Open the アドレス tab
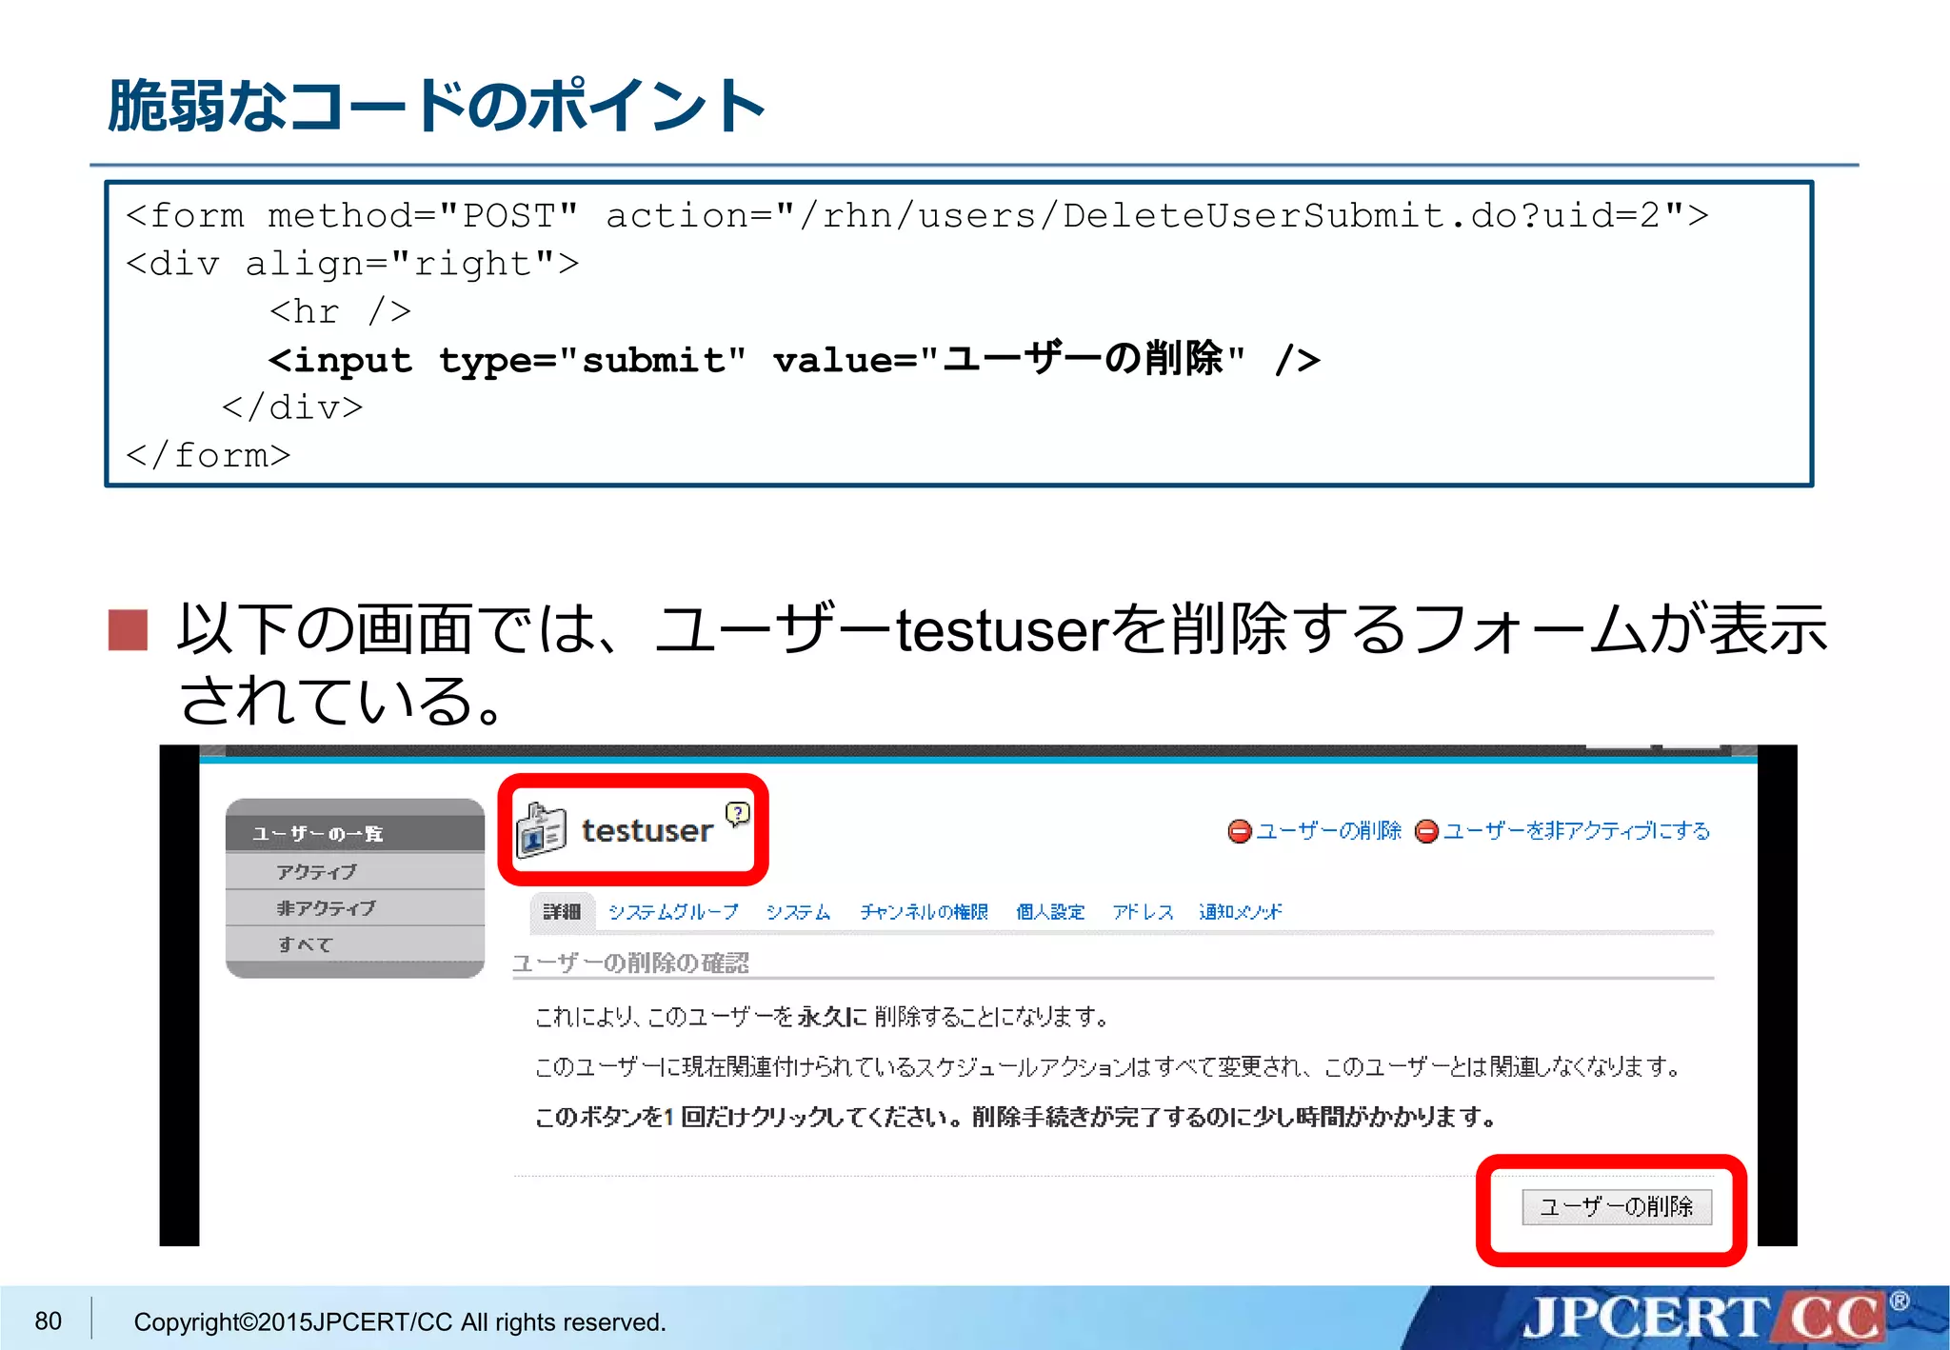This screenshot has width=1950, height=1350. [x=1143, y=912]
